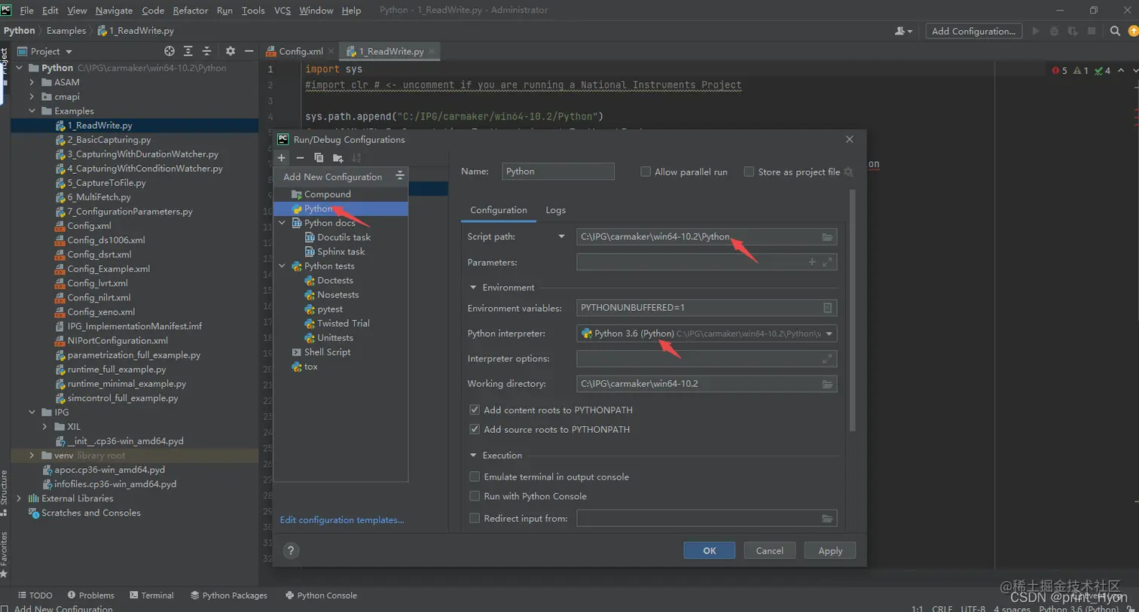Collapse Python docs group in list
The height and width of the screenshot is (612, 1139).
[x=282, y=223]
